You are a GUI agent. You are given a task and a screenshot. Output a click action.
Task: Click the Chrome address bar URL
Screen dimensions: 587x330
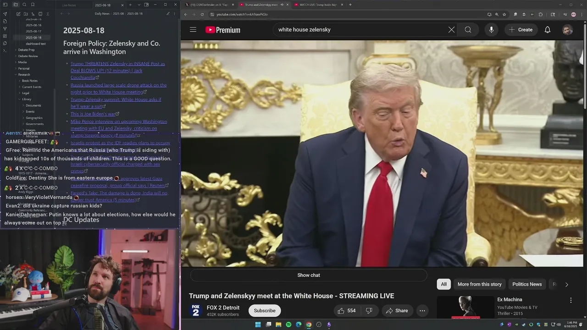[x=242, y=14]
